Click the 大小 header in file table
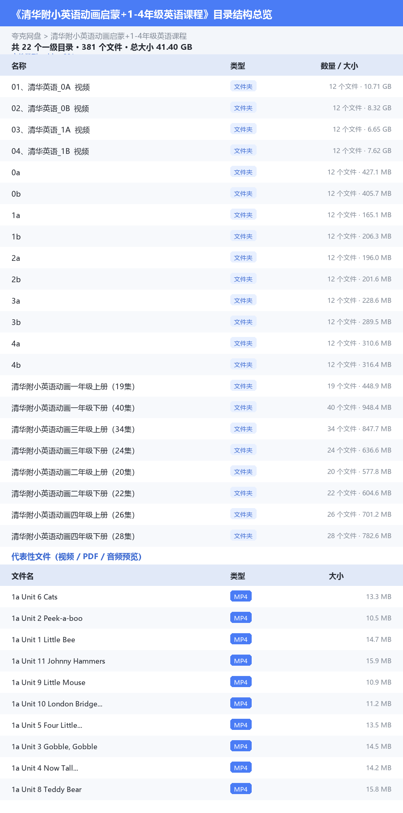This screenshot has width=403, height=813. click(336, 576)
